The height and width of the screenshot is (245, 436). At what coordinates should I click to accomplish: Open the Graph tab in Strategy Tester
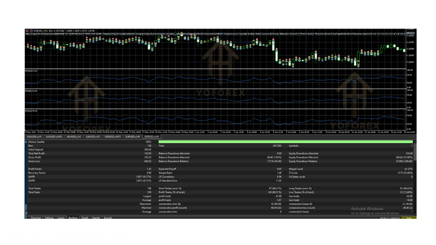click(85, 218)
